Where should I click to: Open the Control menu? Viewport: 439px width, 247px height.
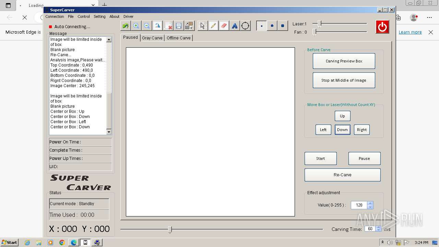tap(84, 16)
